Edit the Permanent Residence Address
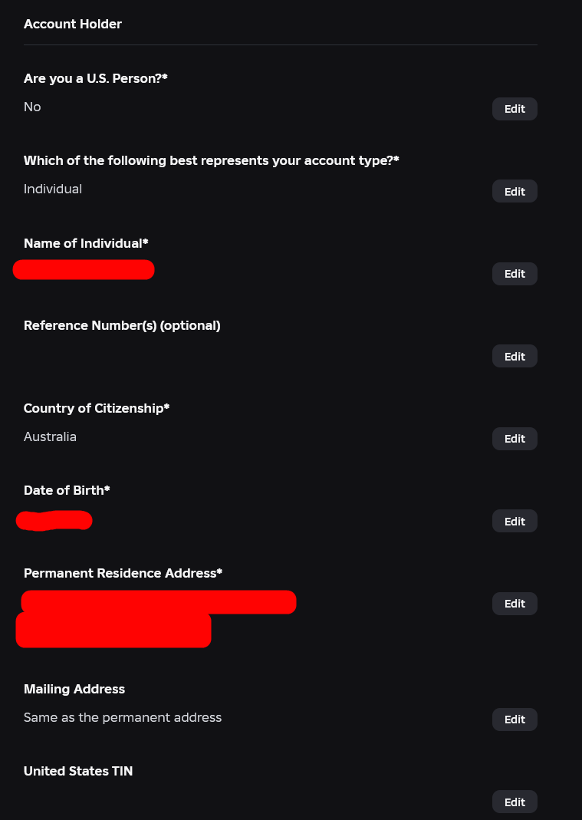582x820 pixels. [515, 604]
